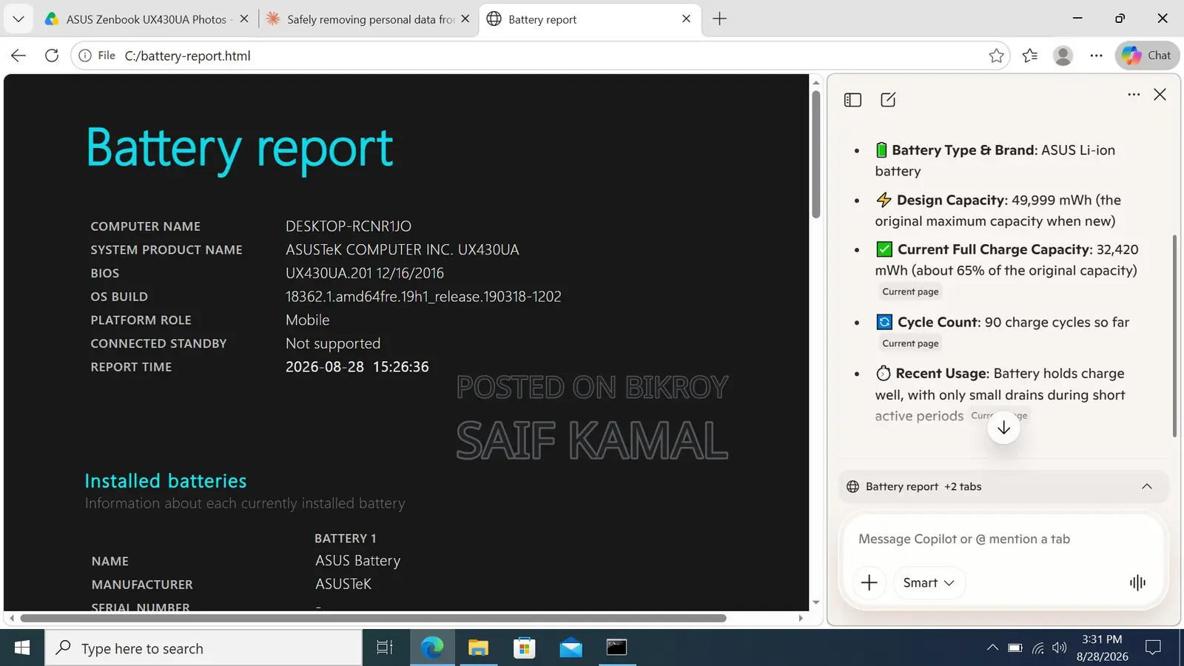This screenshot has width=1184, height=666.
Task: Close the ASUS Zenbook UX430UA Photos tab
Action: 244,19
